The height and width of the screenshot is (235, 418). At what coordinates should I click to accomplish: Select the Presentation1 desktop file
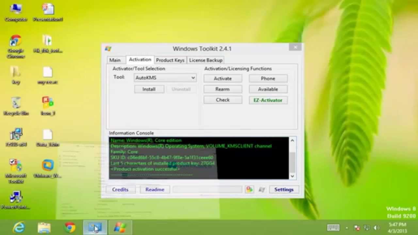pos(48,12)
